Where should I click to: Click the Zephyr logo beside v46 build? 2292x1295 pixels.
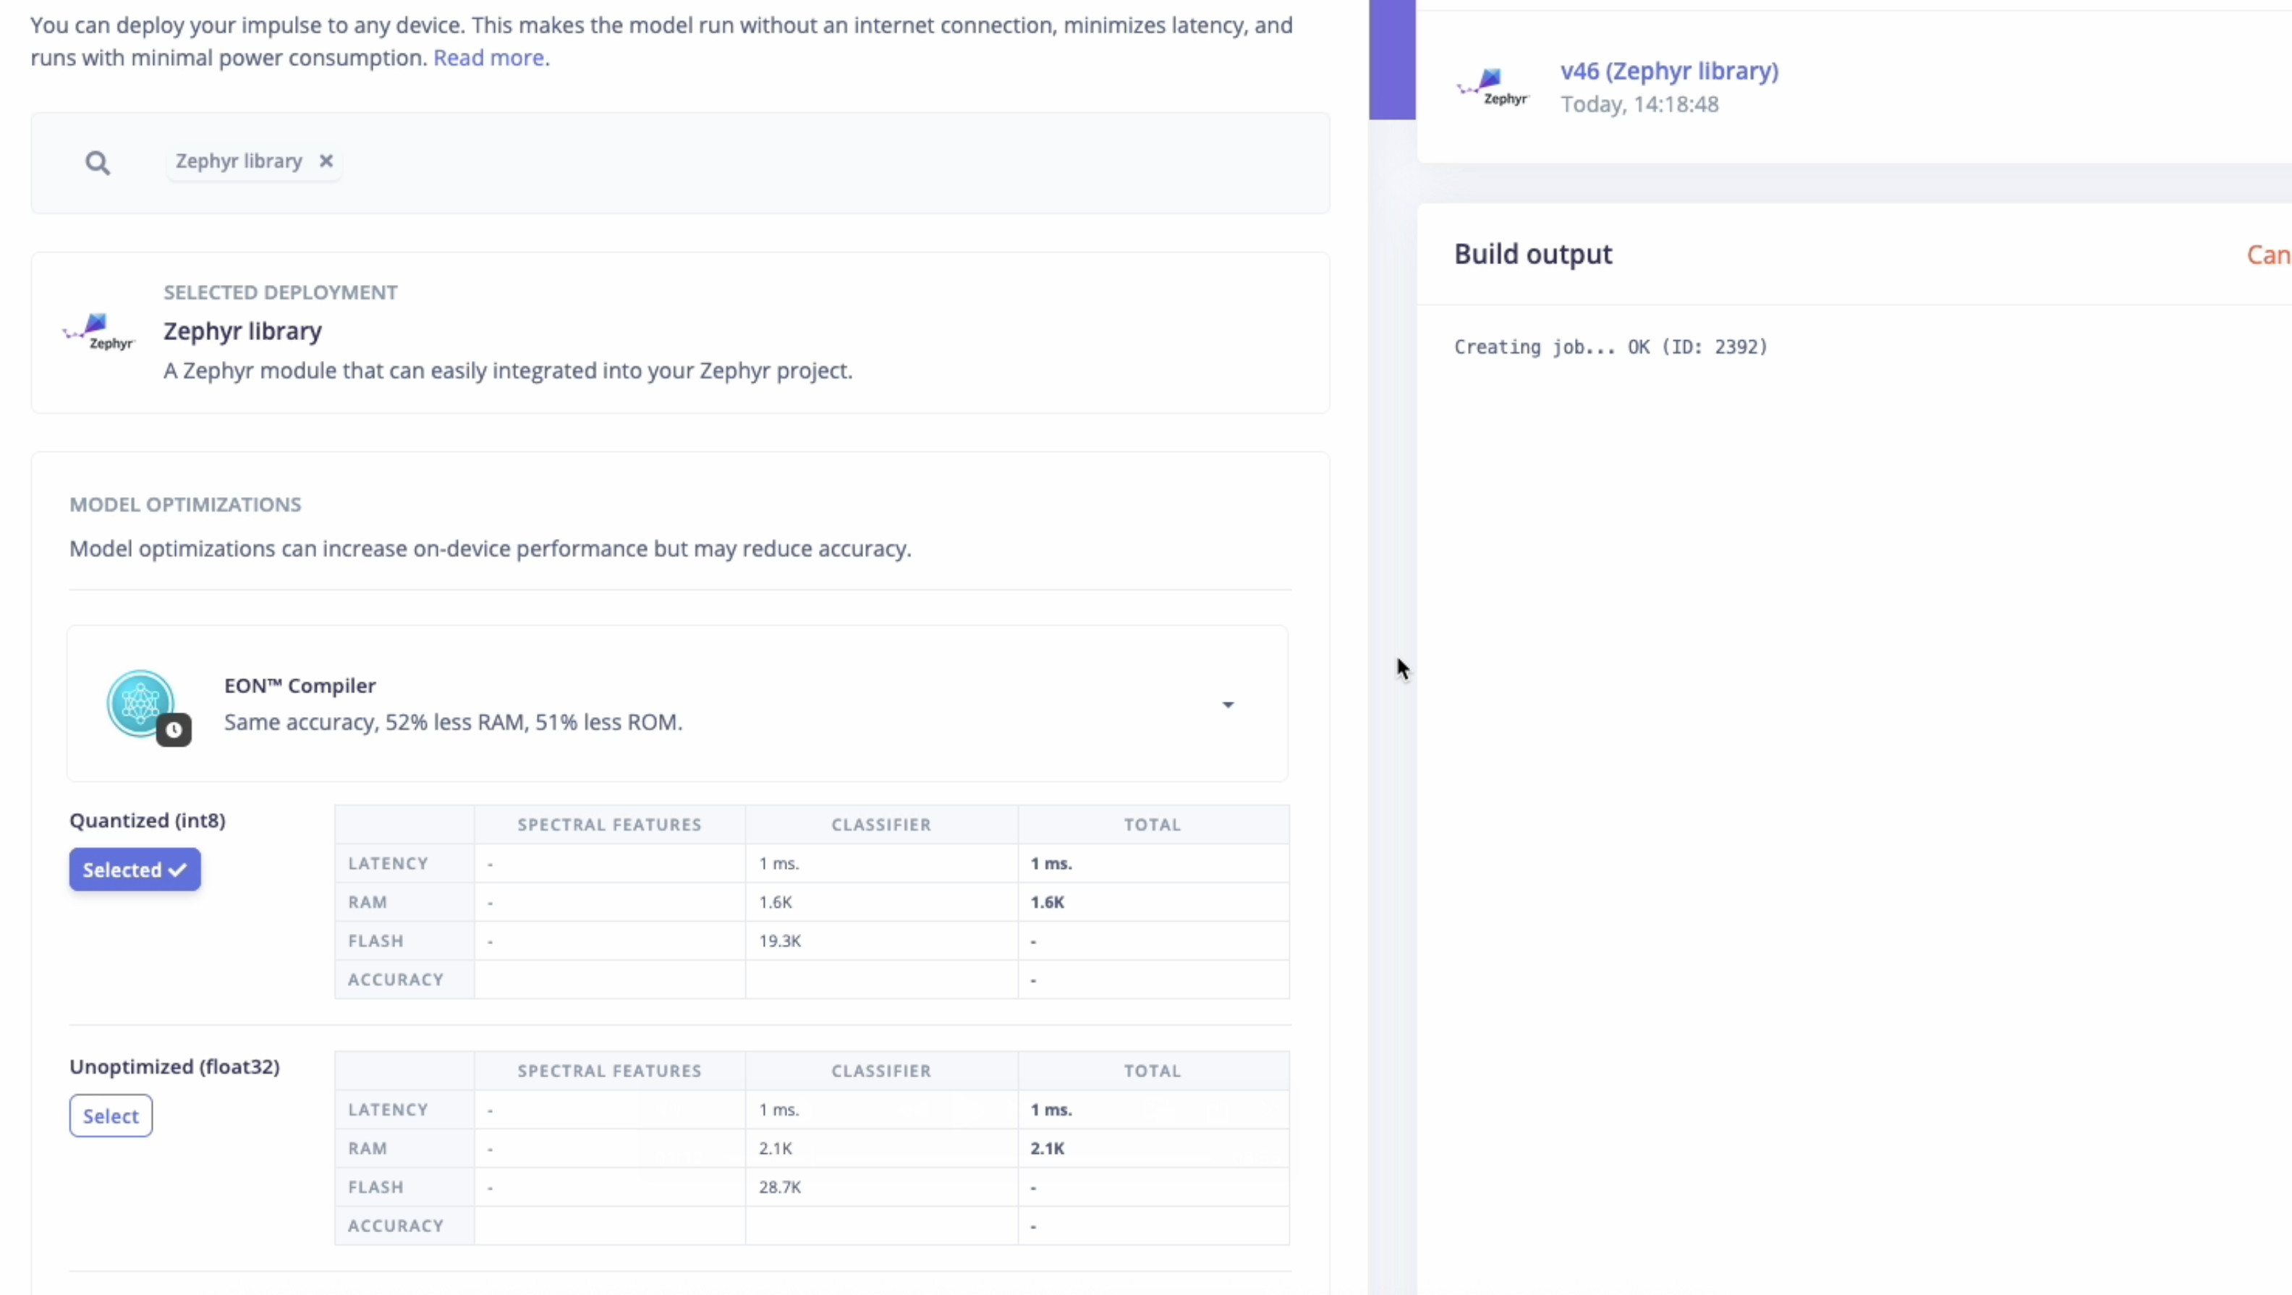pyautogui.click(x=1493, y=87)
